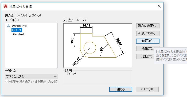
Task: Click the 閉じる button
Action: pyautogui.click(x=121, y=89)
